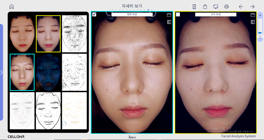Select the wrinkle line map thumbnail, middle-right
264x140 pixels.
[x=74, y=72]
